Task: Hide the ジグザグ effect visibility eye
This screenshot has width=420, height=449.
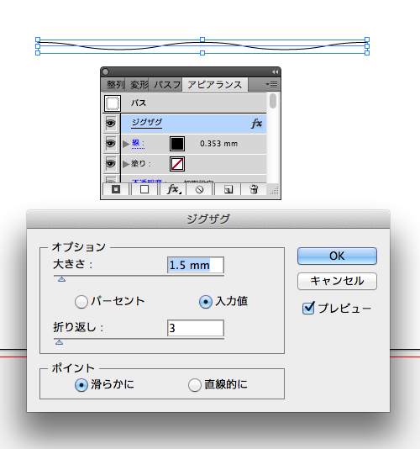Action: pyautogui.click(x=111, y=124)
